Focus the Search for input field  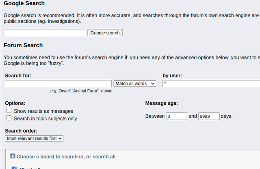point(58,83)
